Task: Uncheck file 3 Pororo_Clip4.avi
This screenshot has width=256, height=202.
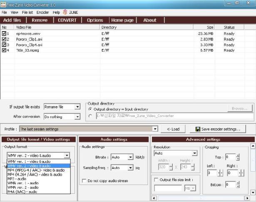Action: click(x=4, y=45)
